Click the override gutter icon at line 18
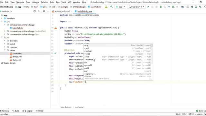 click(55, 53)
